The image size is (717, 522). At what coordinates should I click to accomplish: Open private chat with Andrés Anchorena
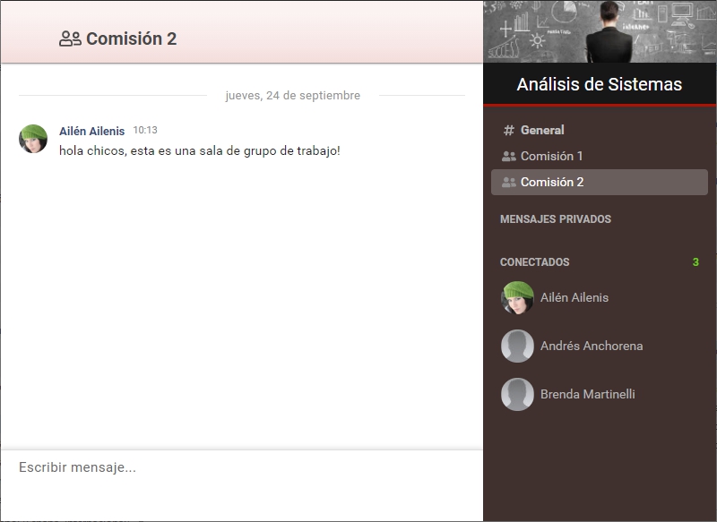pyautogui.click(x=592, y=347)
